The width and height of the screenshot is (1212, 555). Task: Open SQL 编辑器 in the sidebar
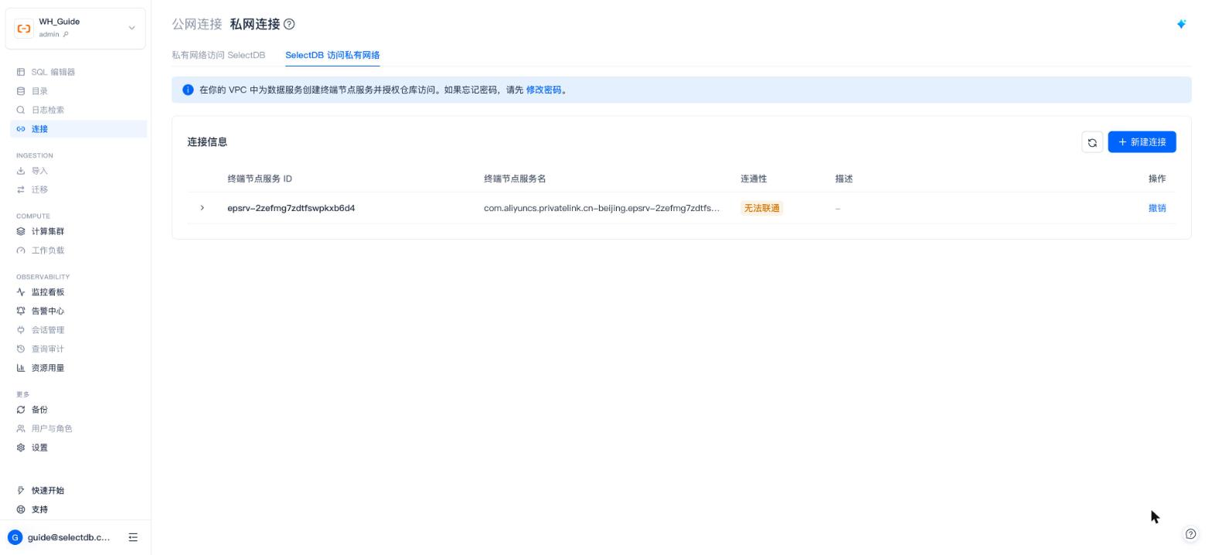click(53, 72)
